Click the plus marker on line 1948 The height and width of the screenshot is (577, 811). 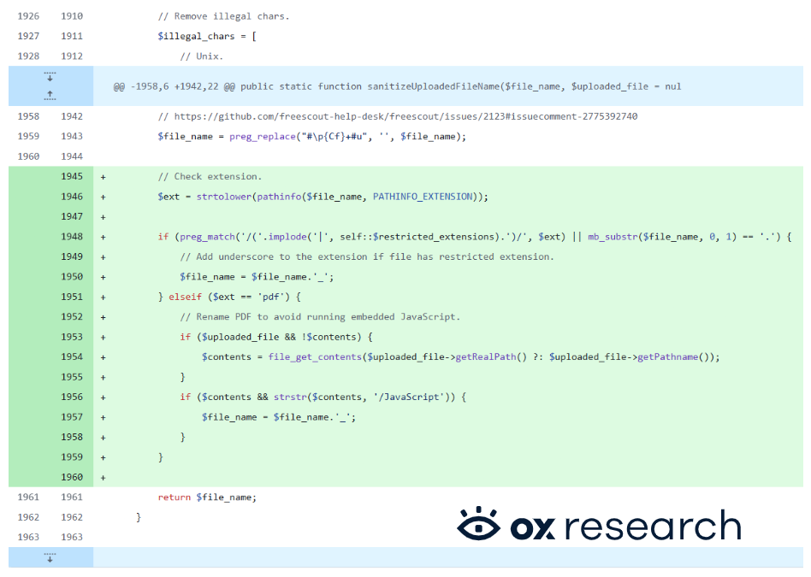tap(104, 237)
